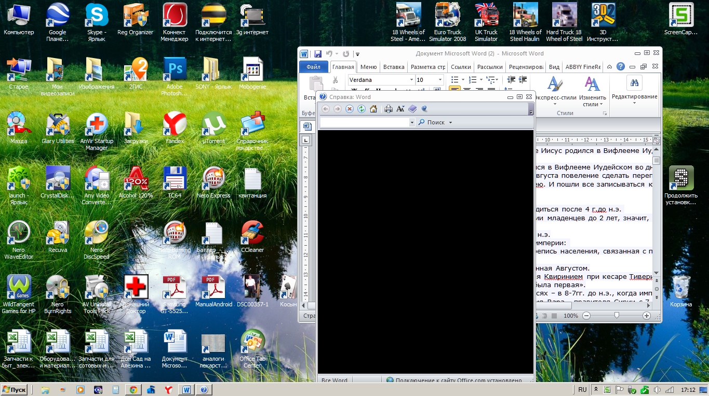Save the document from the Quick Access Toolbar

317,54
